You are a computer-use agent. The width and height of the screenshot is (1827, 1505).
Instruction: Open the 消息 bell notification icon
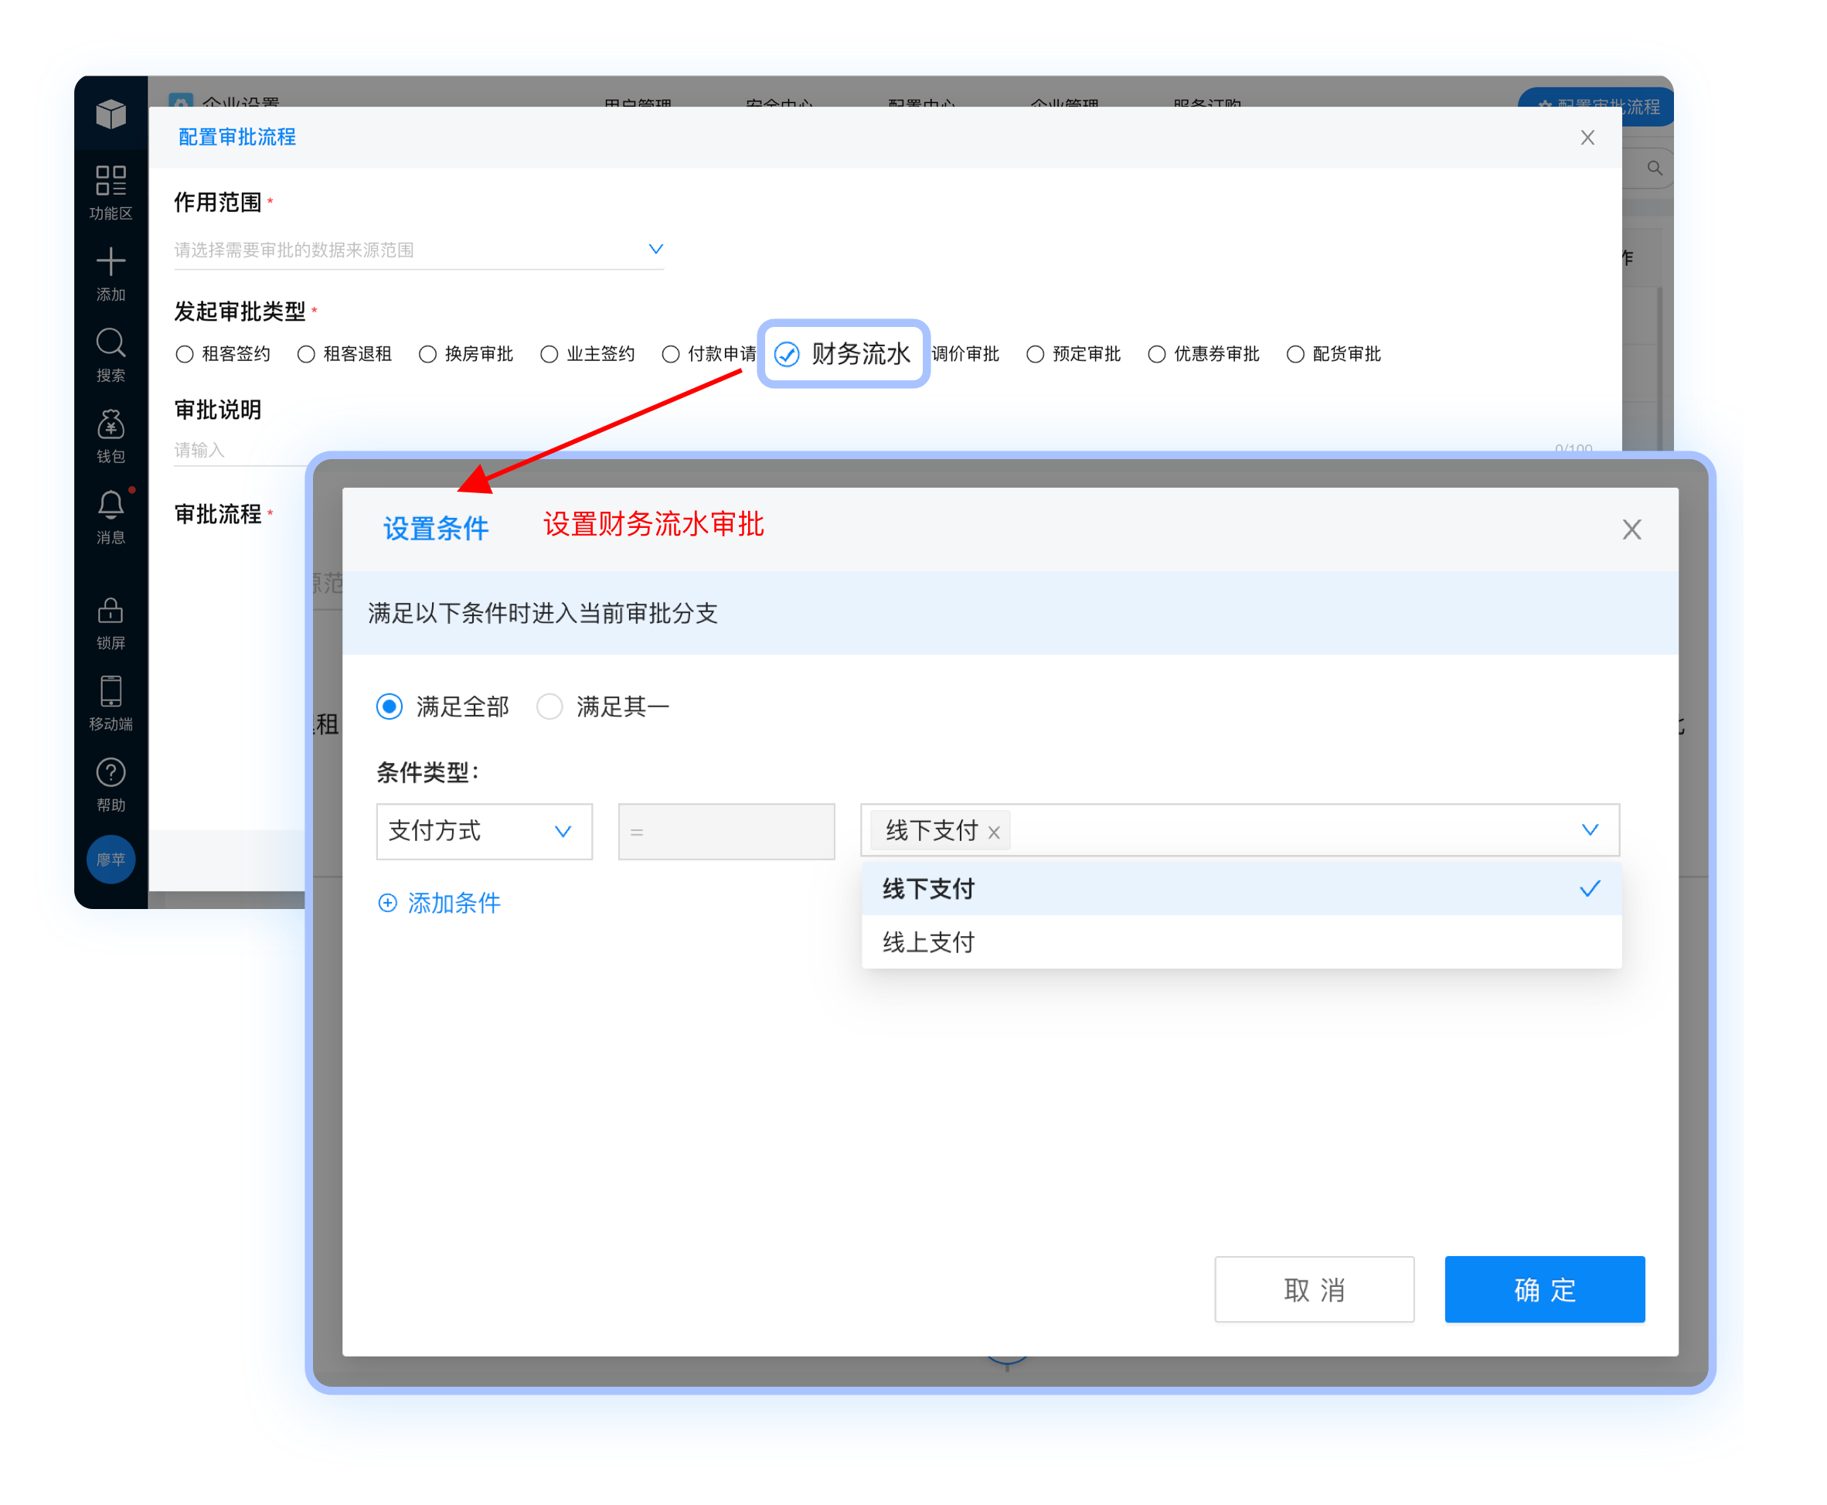coord(110,505)
